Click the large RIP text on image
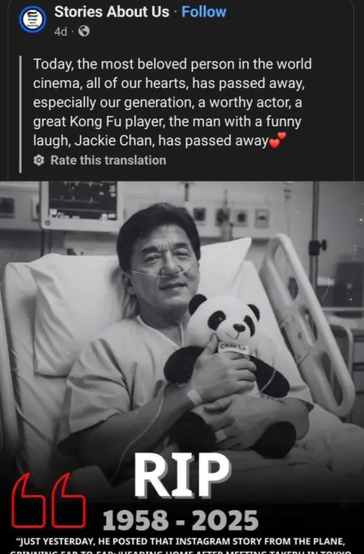The height and width of the screenshot is (554, 364). [182, 475]
